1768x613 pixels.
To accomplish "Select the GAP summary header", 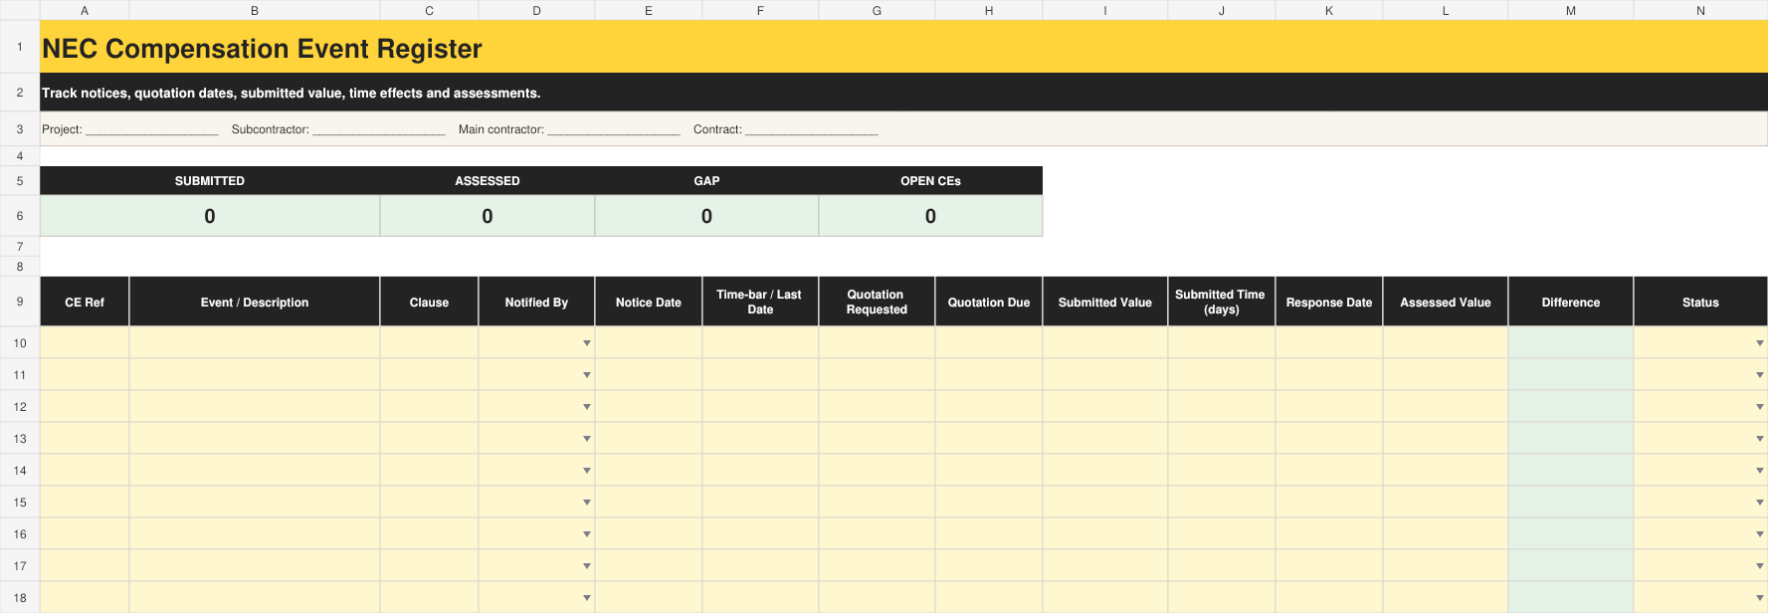I will click(x=706, y=181).
